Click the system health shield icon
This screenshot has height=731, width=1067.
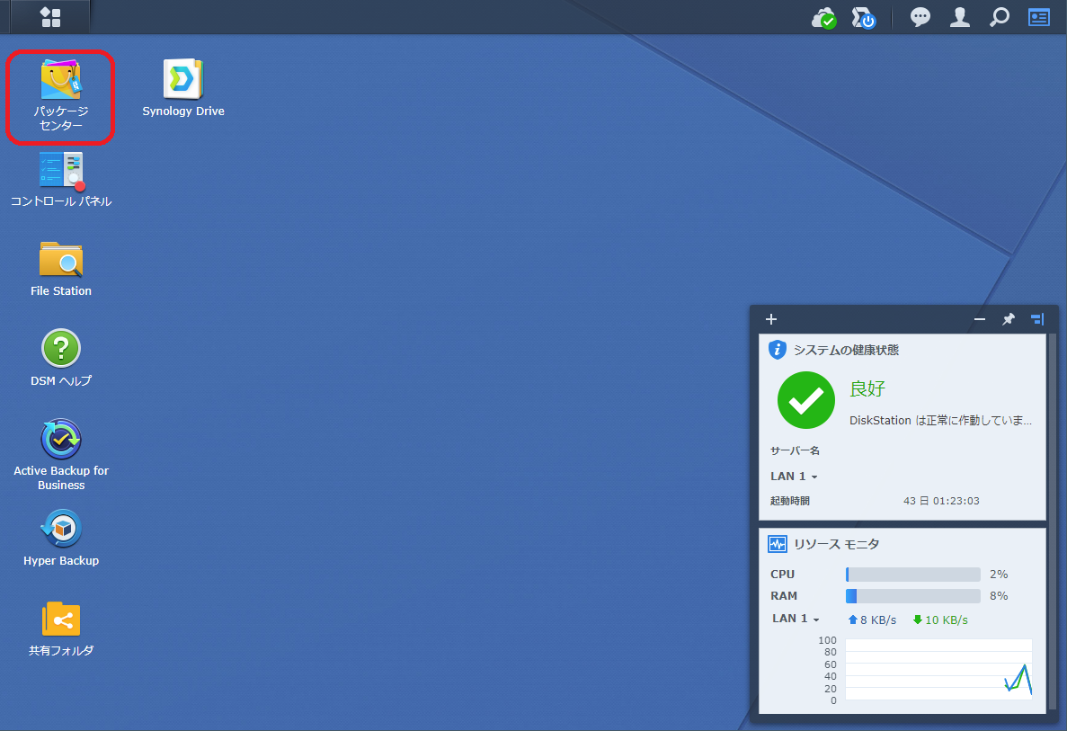[x=778, y=350]
